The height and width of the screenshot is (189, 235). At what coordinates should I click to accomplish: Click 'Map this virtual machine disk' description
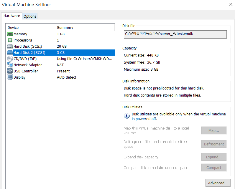tap(156, 130)
